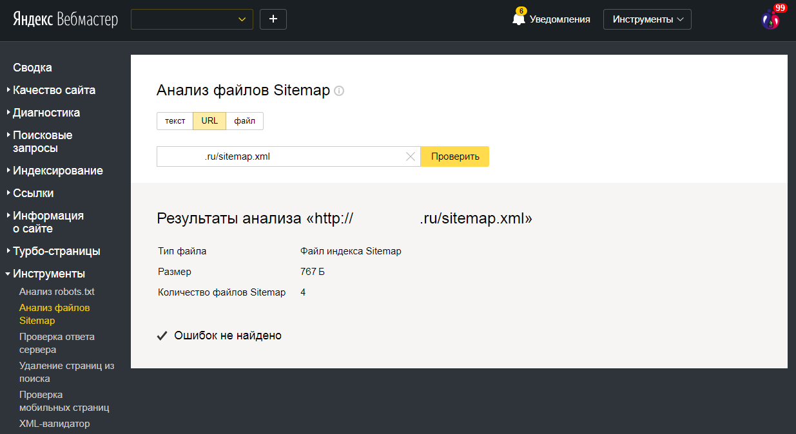Expand Качество сайта section

tap(54, 90)
